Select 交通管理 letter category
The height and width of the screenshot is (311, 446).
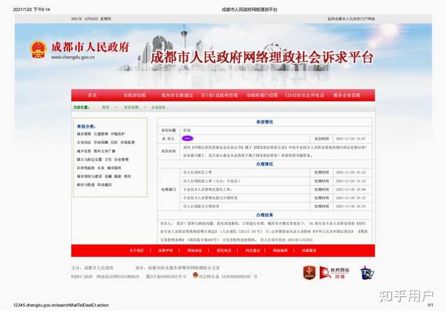[x=101, y=134]
